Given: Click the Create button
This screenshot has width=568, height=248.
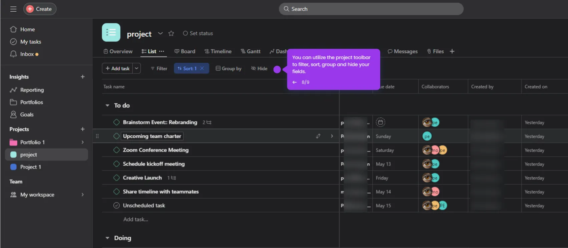Looking at the screenshot, I should 40,9.
